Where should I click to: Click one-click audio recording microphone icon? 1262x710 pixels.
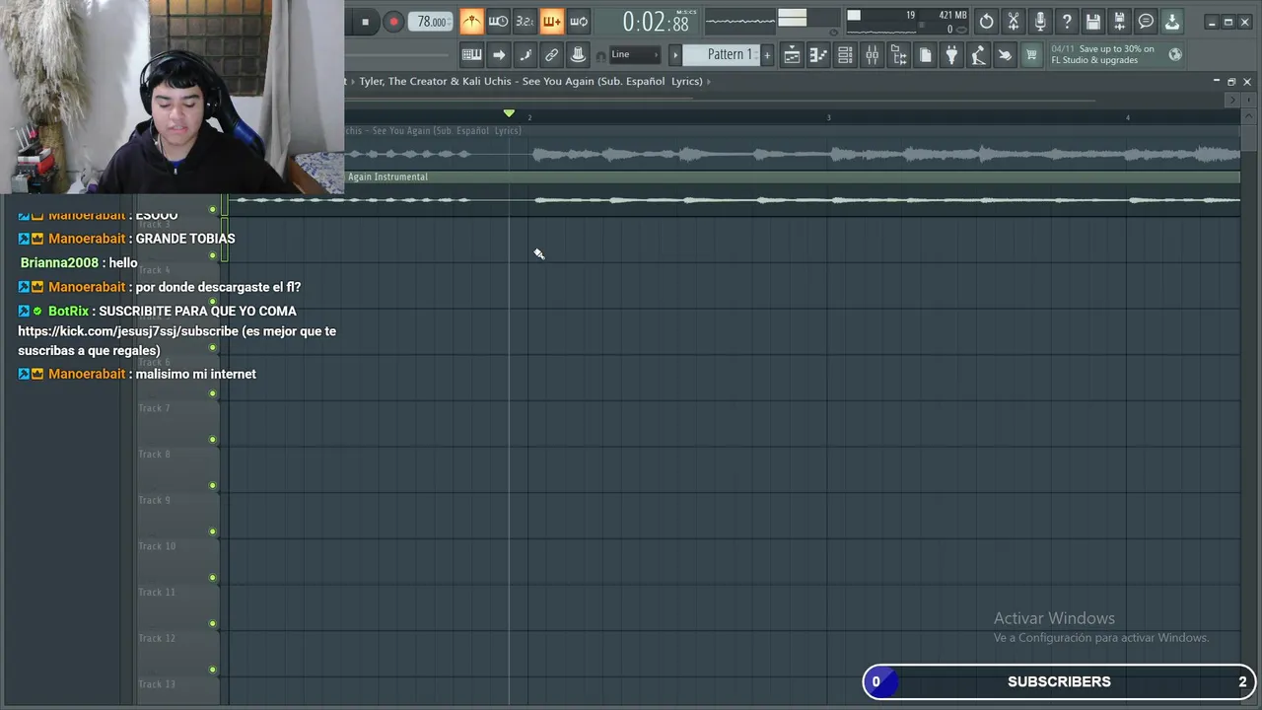(1040, 22)
